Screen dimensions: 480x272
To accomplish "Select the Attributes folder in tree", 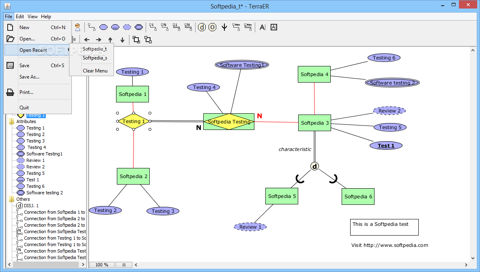I will (26, 121).
